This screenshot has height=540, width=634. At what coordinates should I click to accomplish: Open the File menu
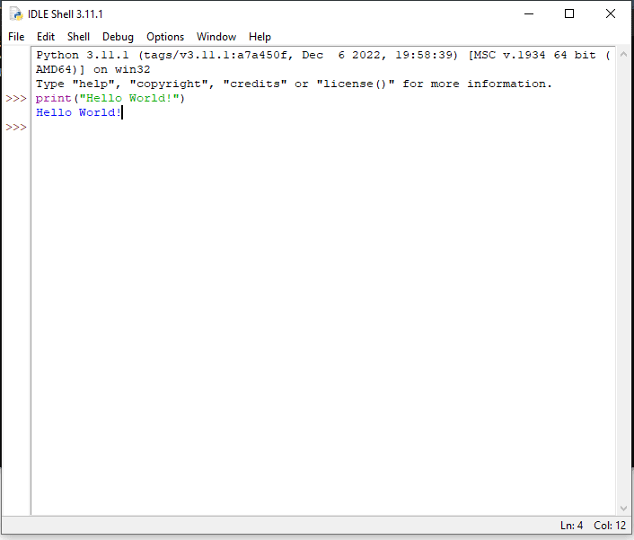[16, 37]
